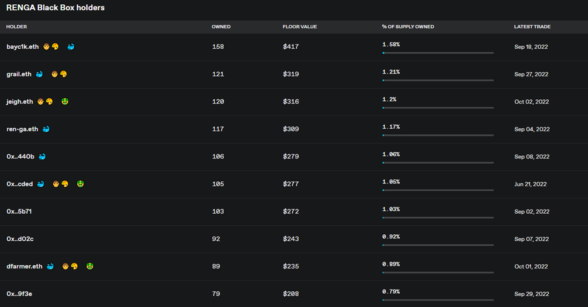Sort by the OWNED column header
Viewport: 588px width, 307px height.
tap(221, 26)
